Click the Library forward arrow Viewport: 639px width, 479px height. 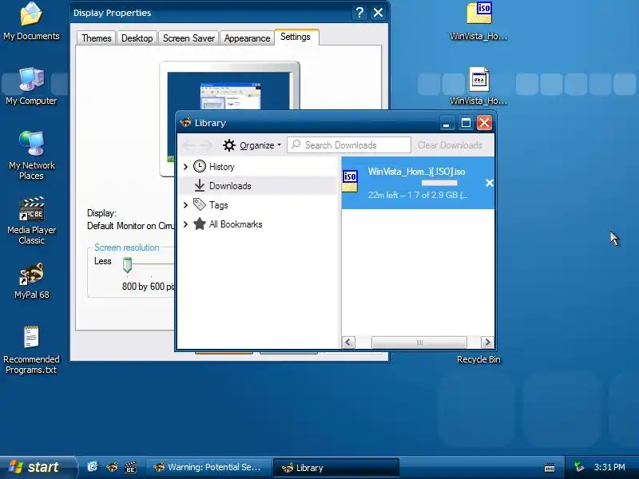point(206,145)
